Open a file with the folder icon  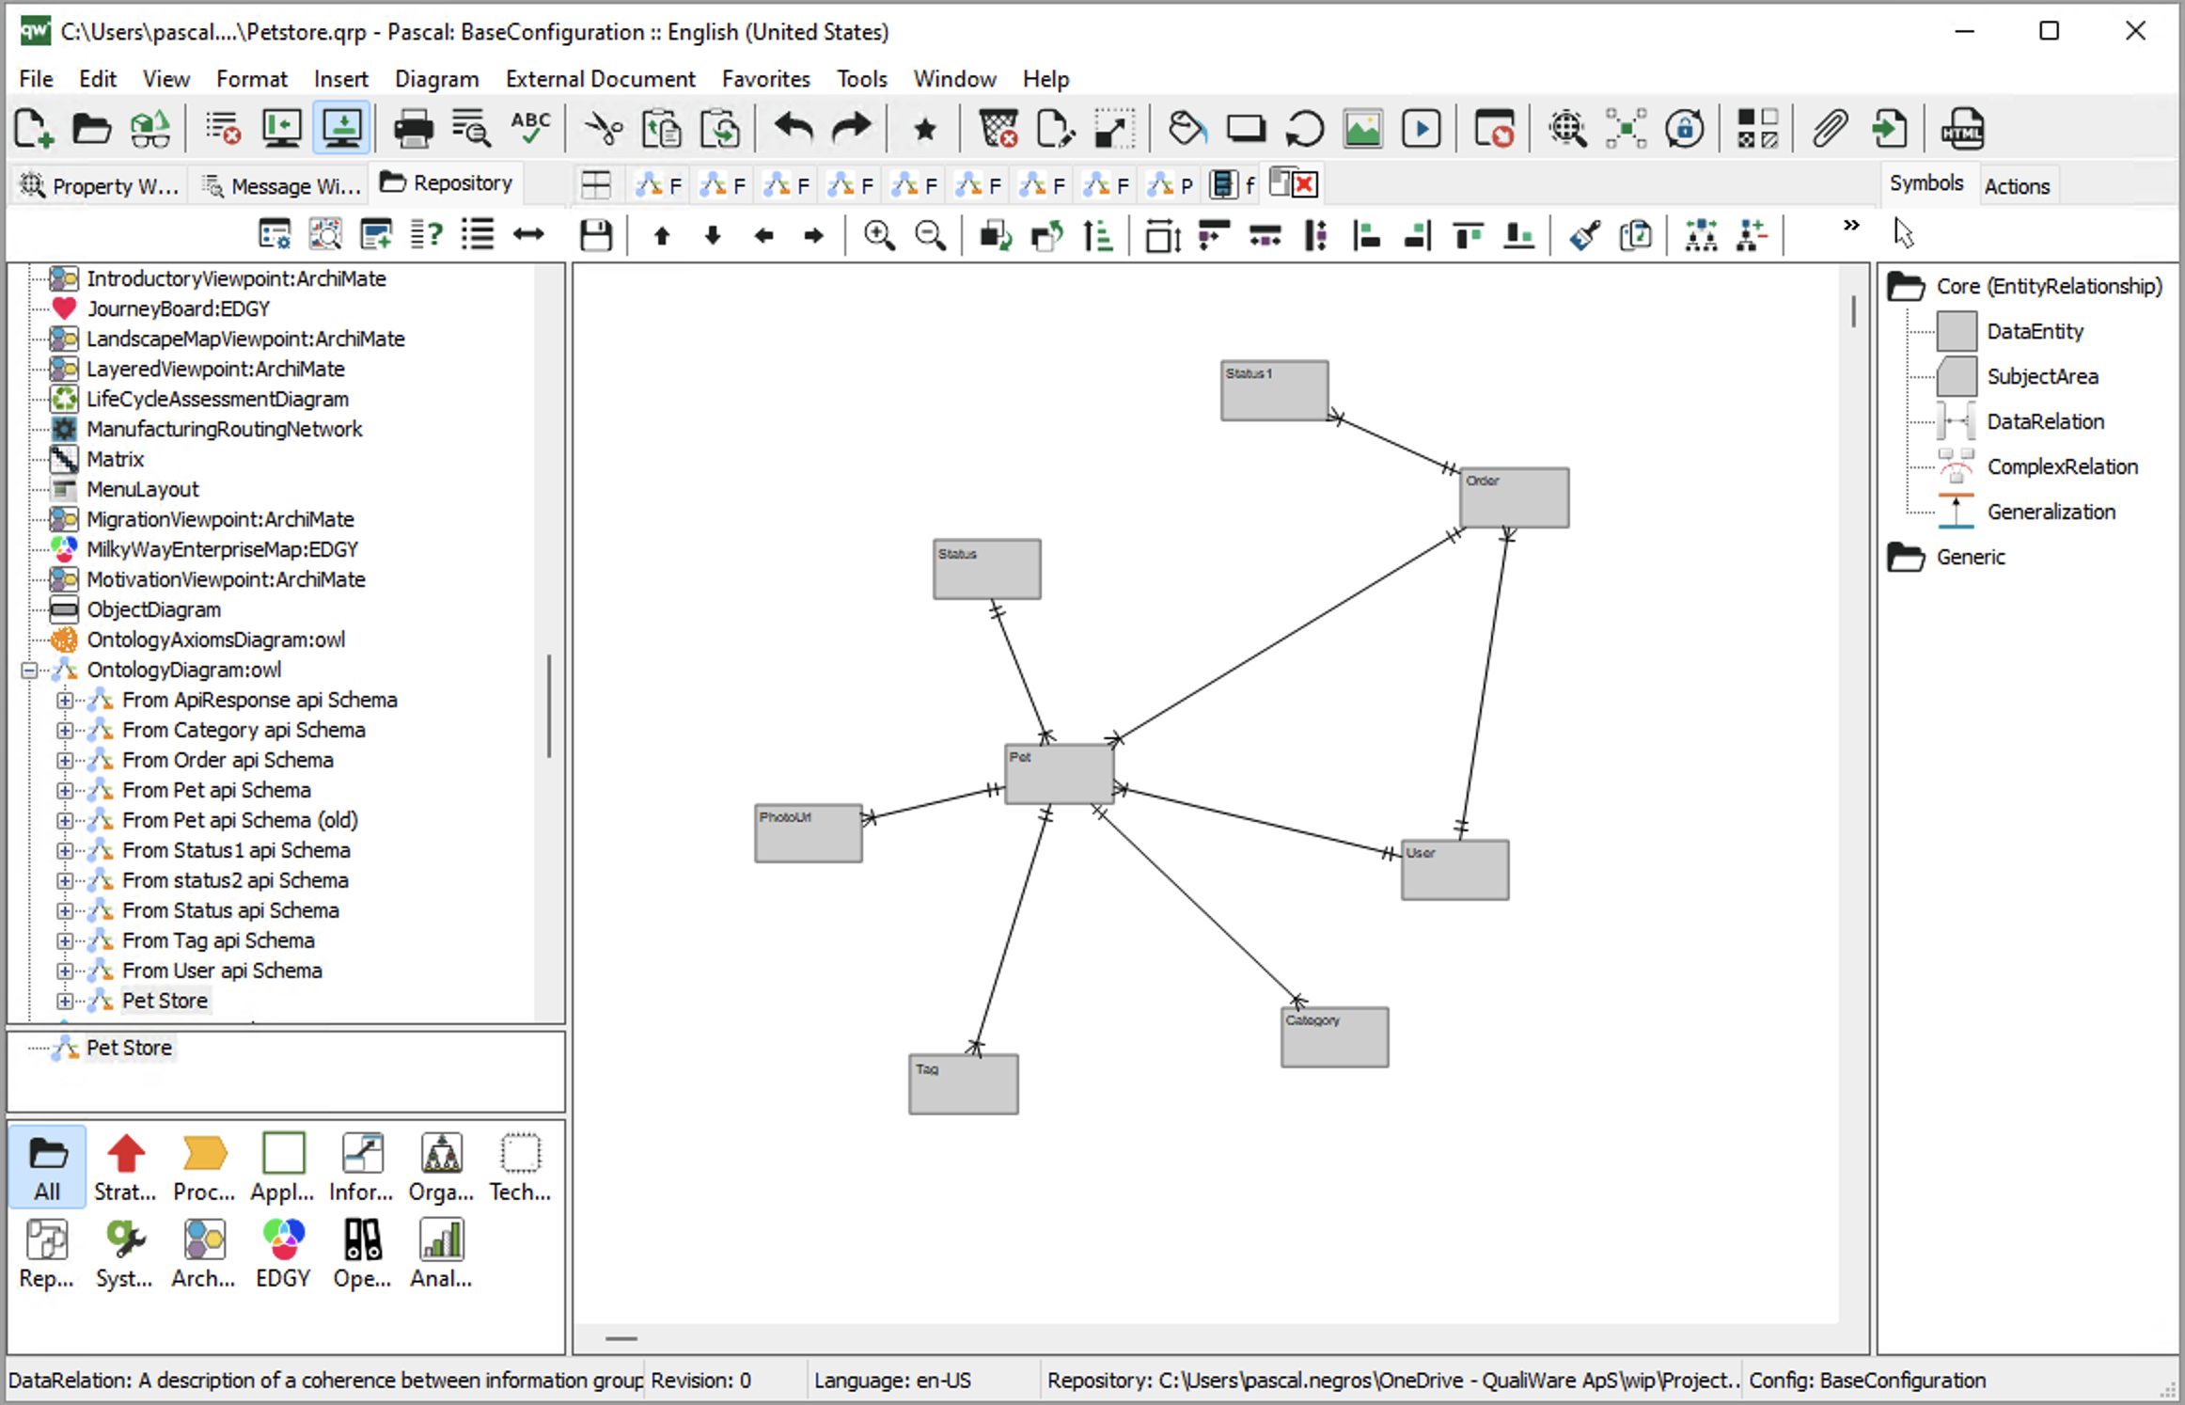[x=91, y=129]
